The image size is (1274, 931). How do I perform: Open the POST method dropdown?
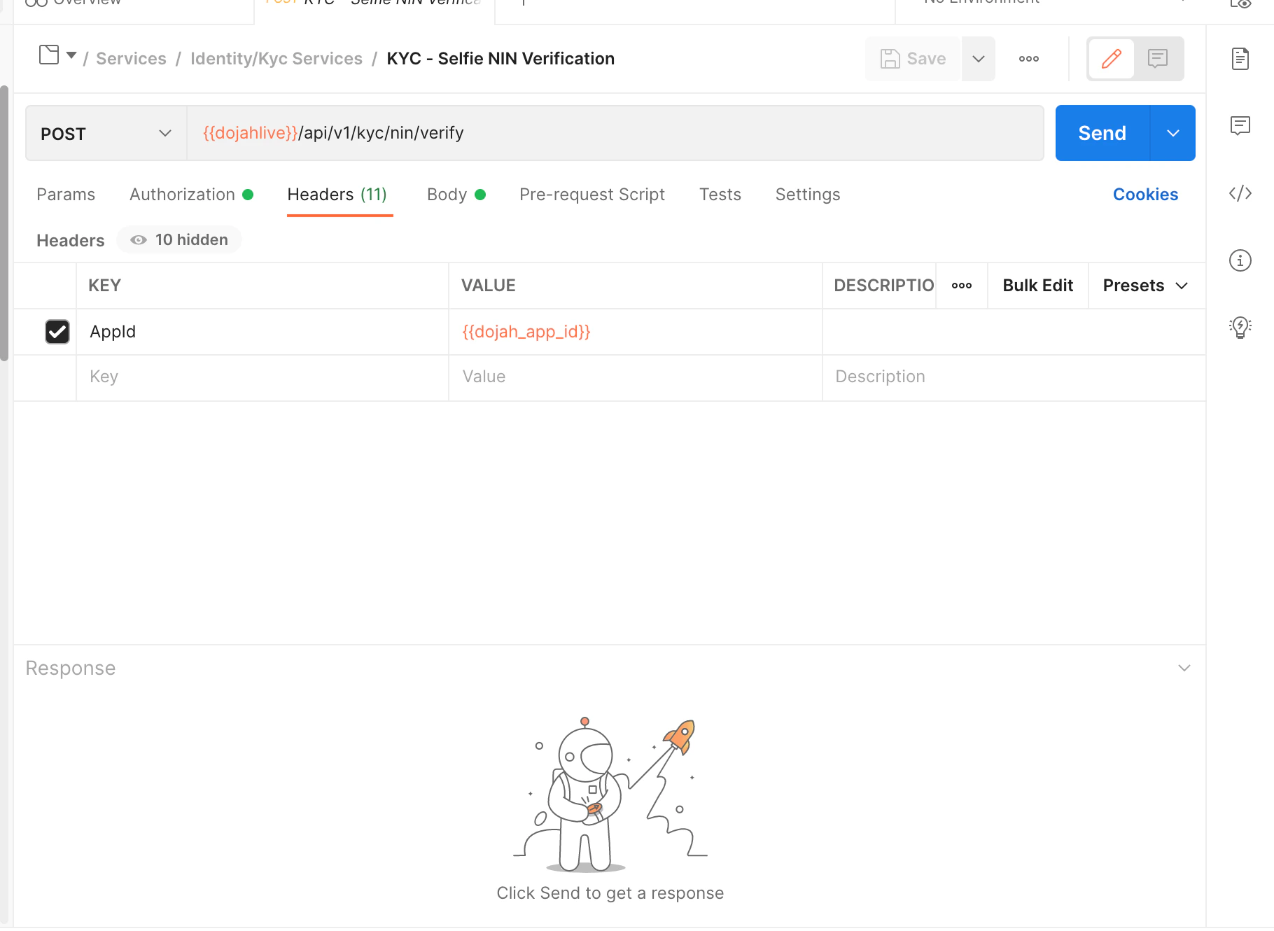[106, 134]
